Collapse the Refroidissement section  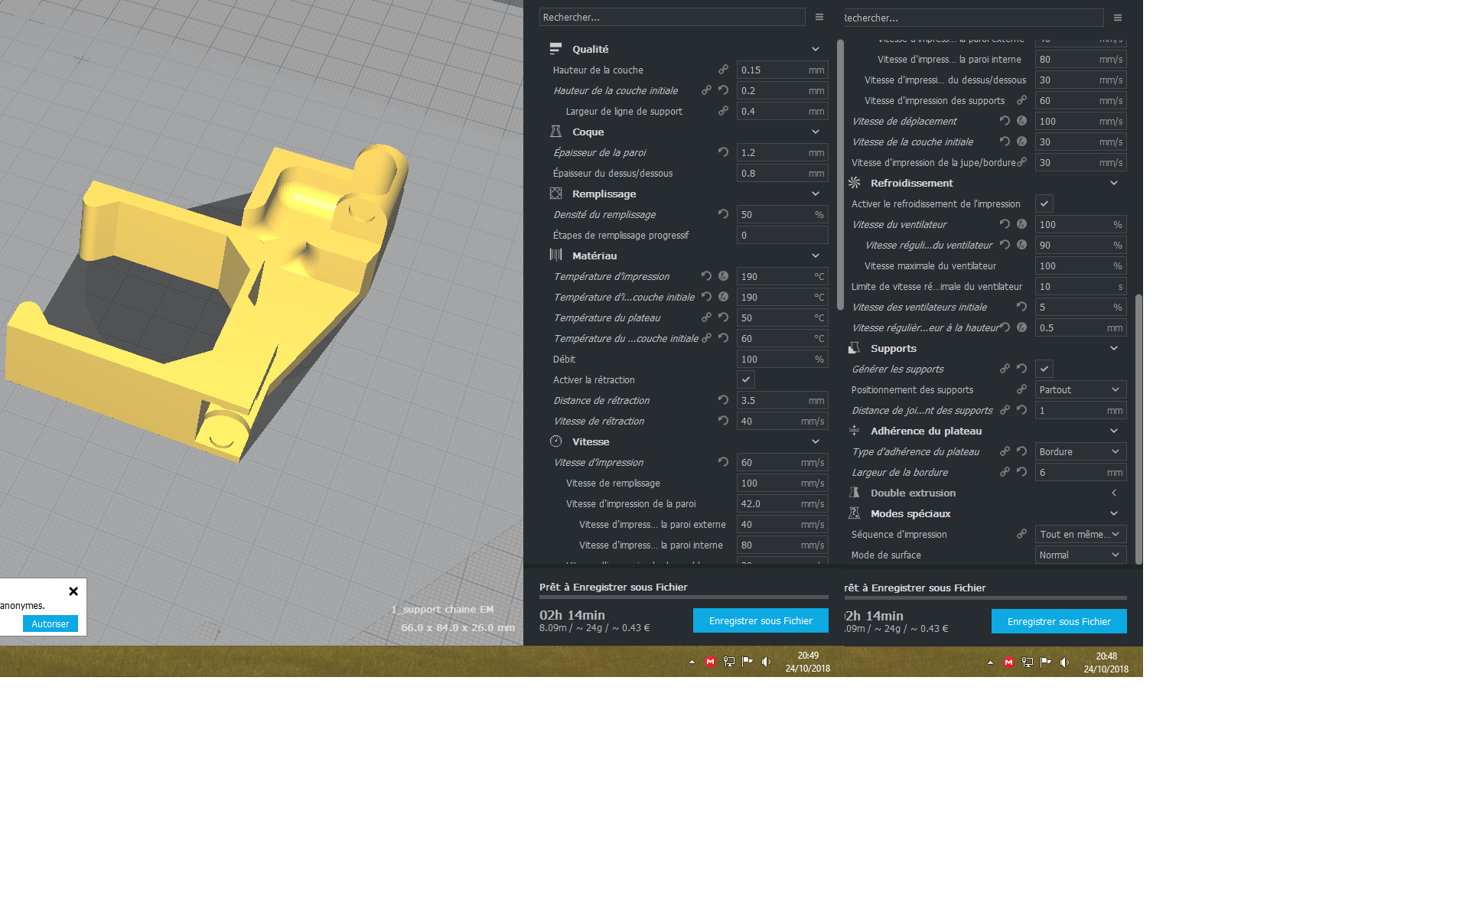click(x=1114, y=183)
